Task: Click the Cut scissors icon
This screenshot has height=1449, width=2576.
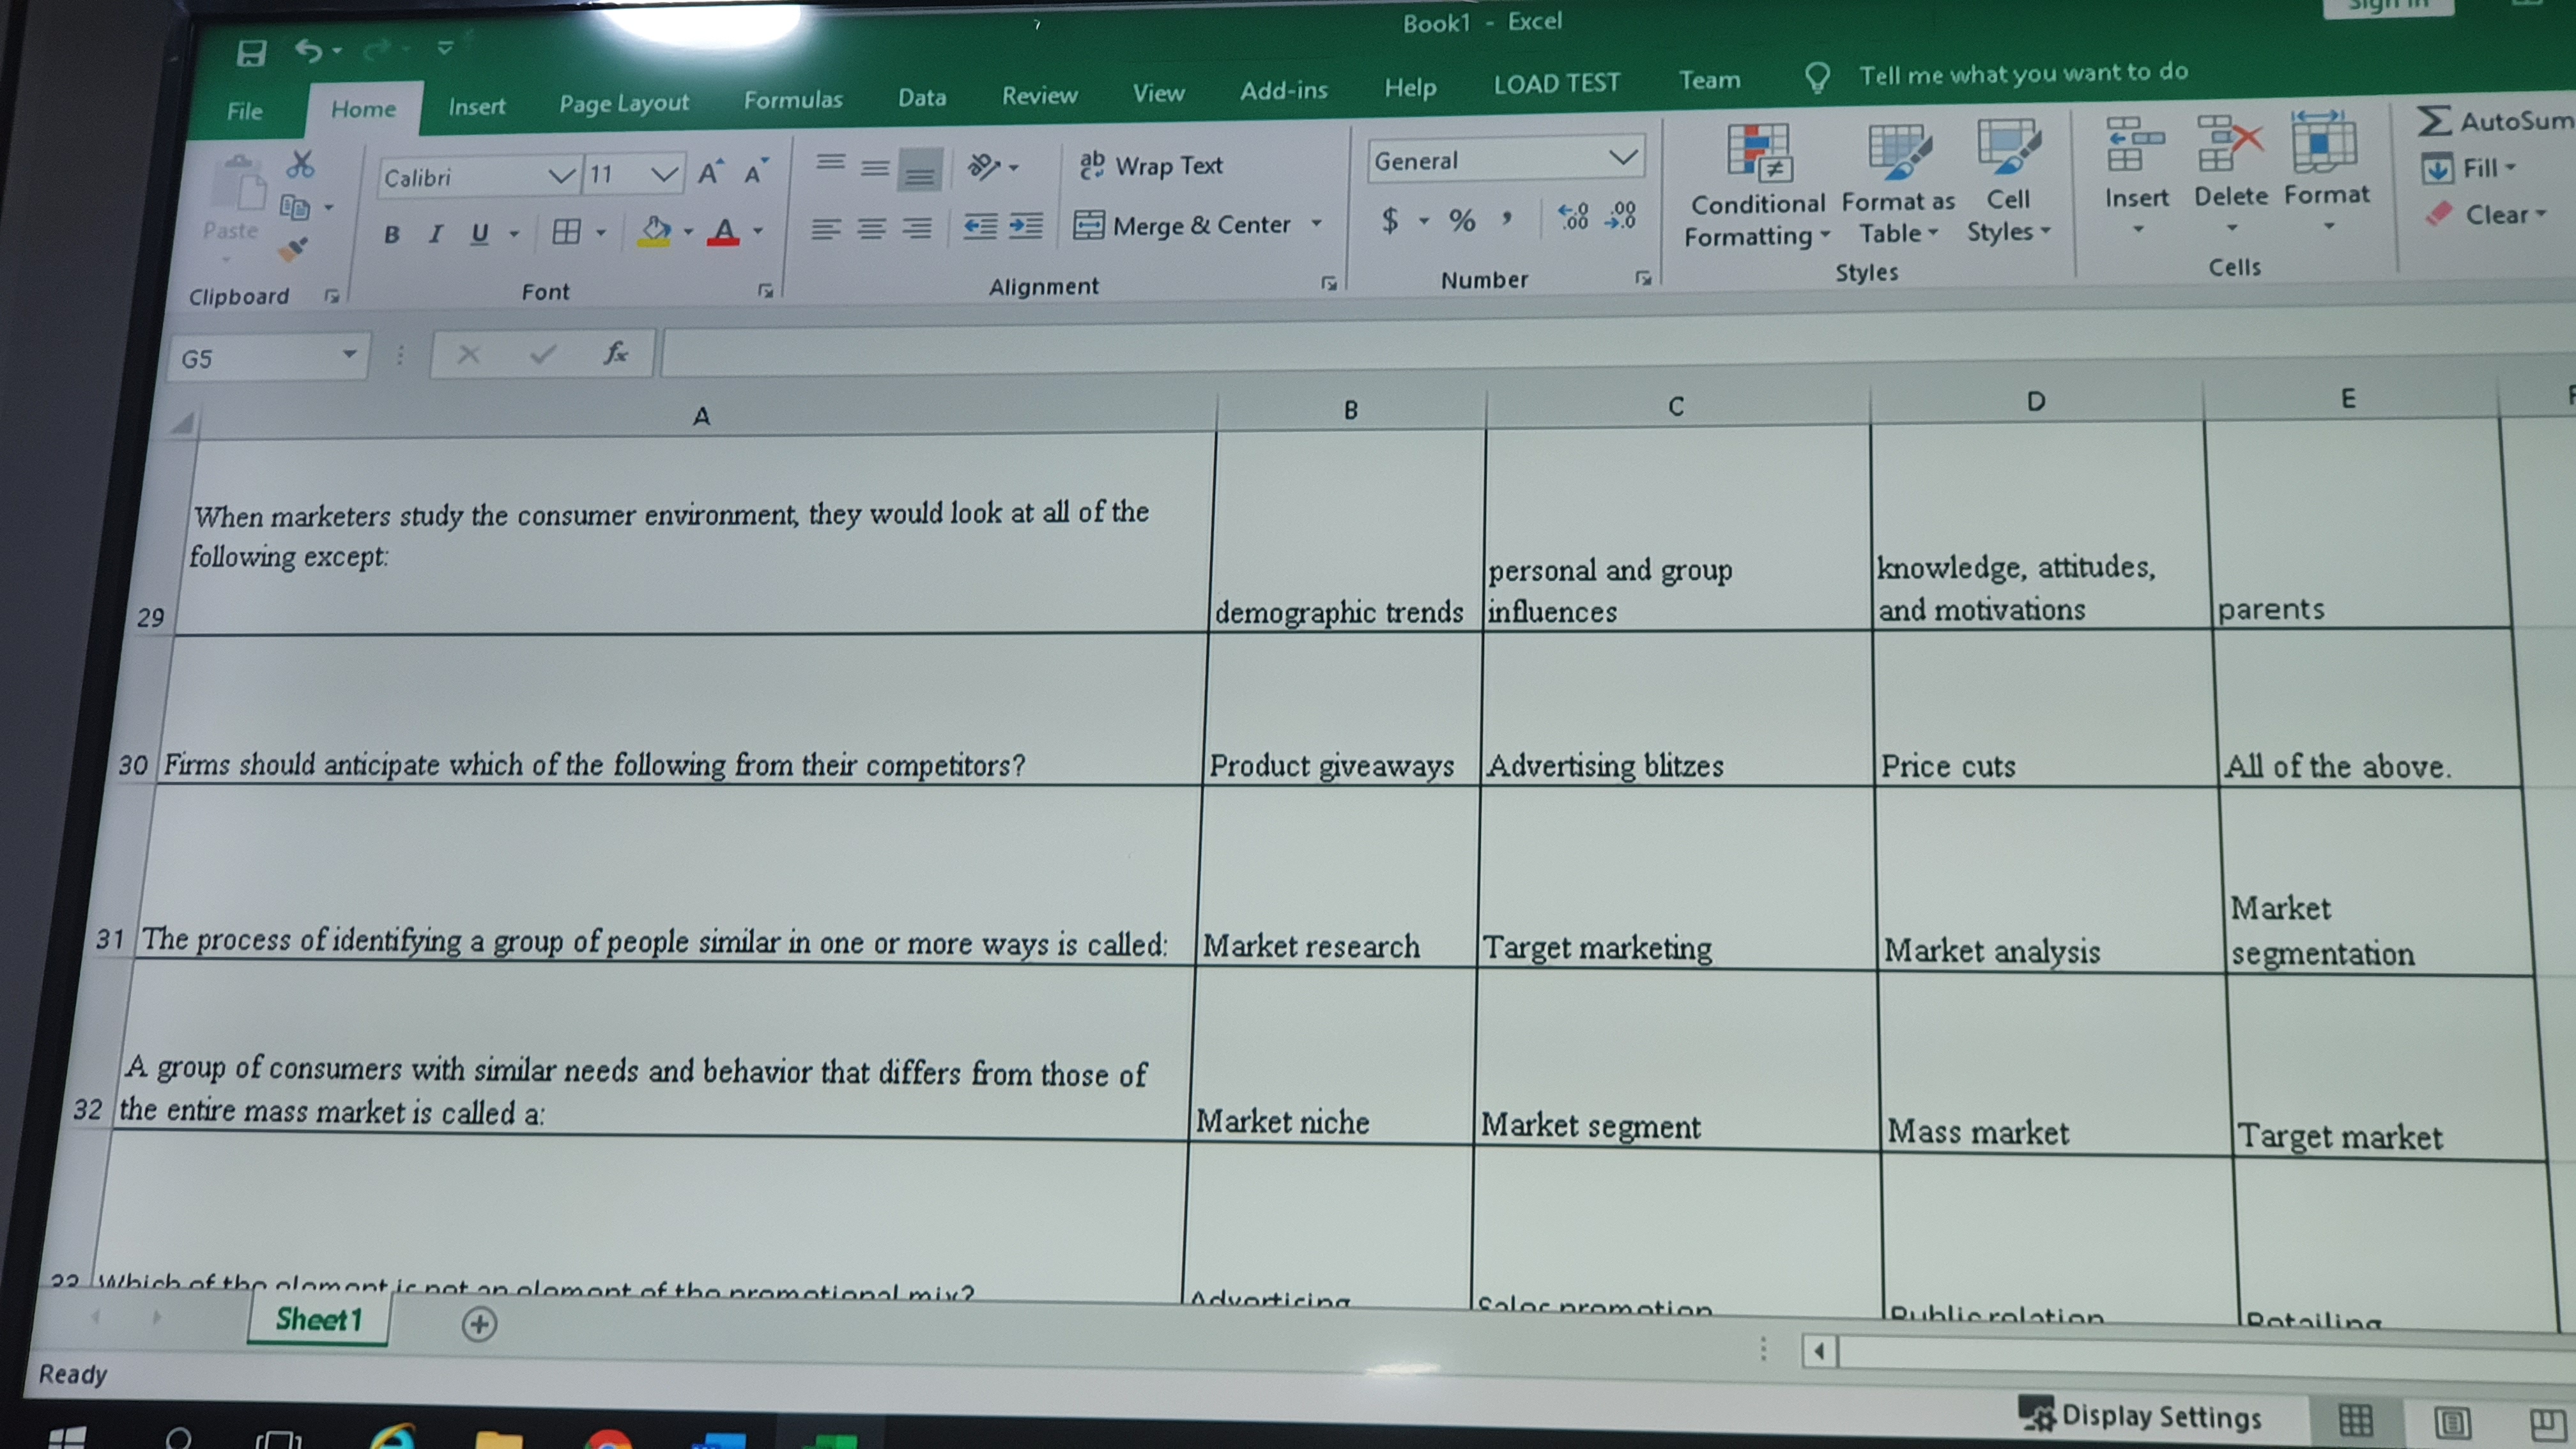Action: pos(300,164)
